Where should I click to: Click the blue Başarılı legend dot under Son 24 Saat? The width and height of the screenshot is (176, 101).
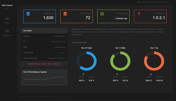pos(83,74)
